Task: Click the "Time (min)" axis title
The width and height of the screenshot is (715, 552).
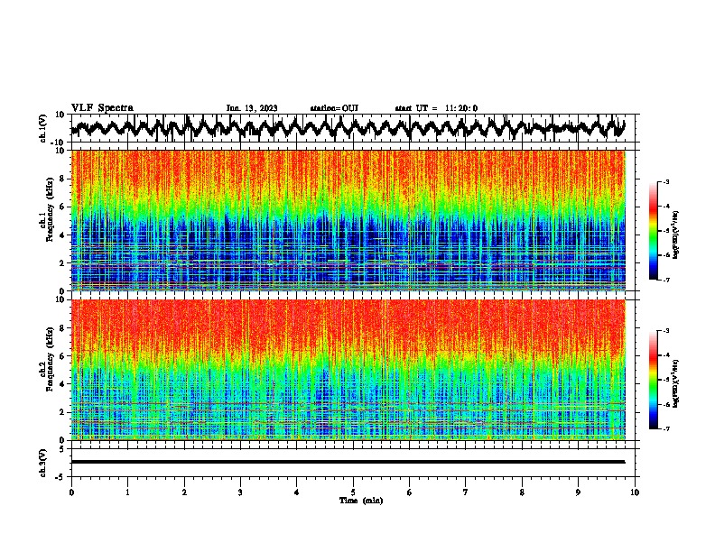Action: [361, 501]
